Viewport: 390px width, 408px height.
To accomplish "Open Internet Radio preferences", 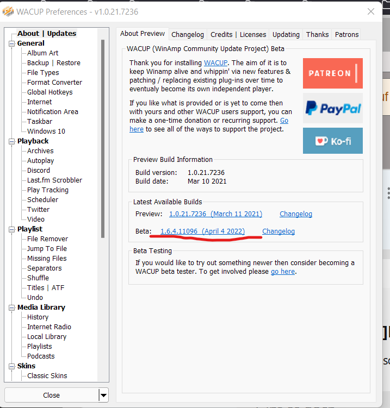I will coord(49,327).
